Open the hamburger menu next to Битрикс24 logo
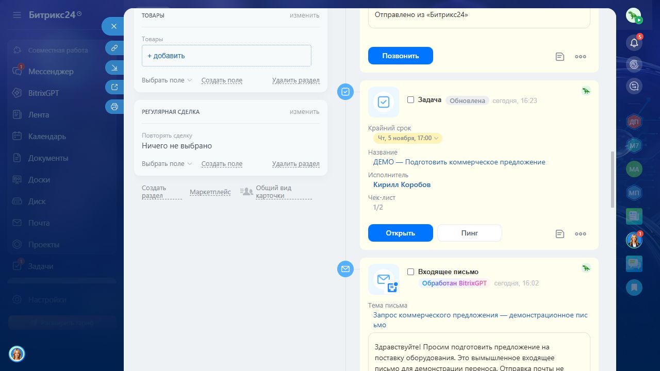 pyautogui.click(x=17, y=15)
